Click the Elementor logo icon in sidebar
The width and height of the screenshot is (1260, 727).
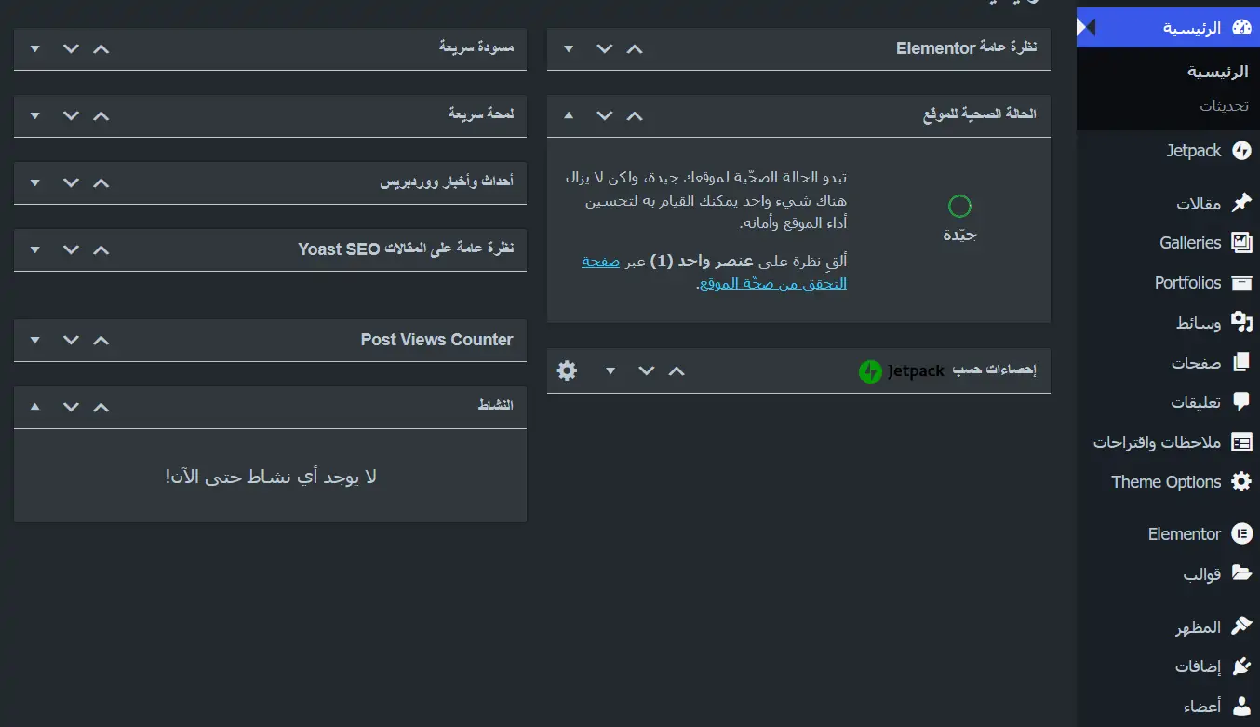pos(1241,534)
